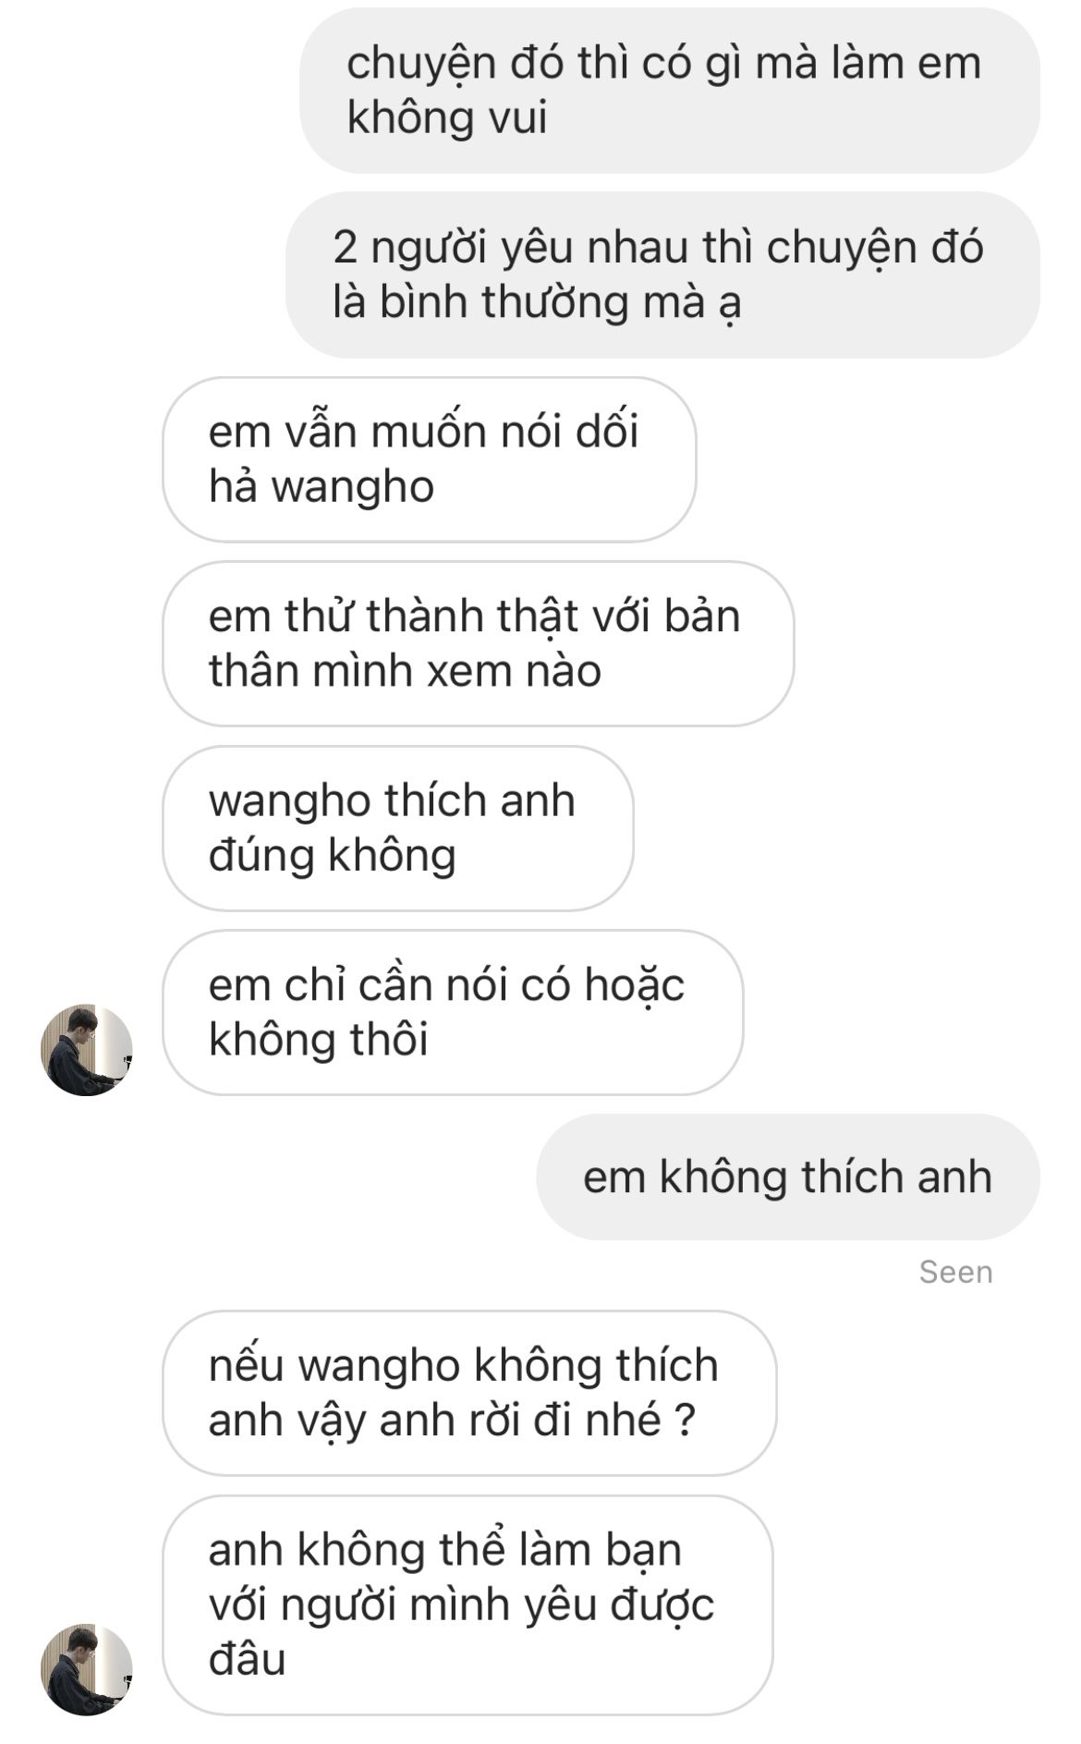The height and width of the screenshot is (1744, 1081).
Task: Click the digit "2" starting "người yêu nhau" message
Action: click(x=345, y=248)
